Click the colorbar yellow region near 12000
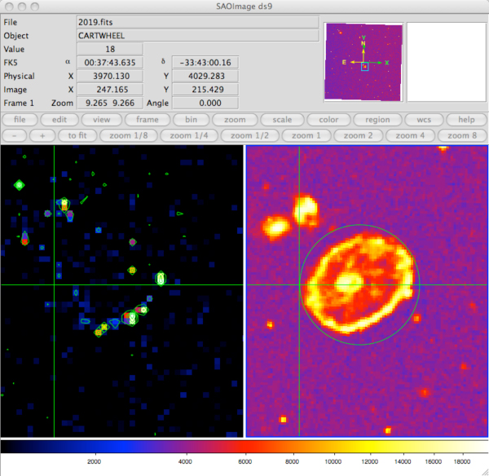Screen dimensions: 489x476 coord(370,447)
